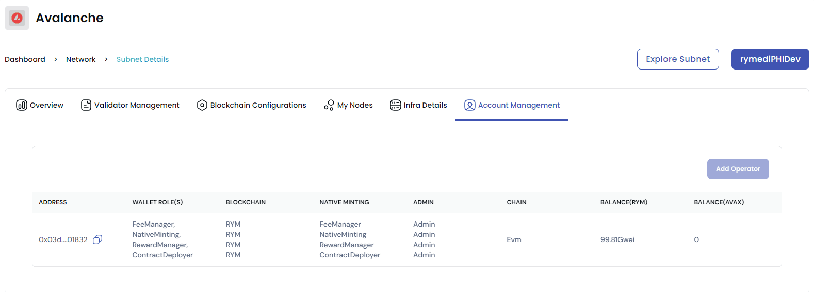Navigate to the Network breadcrumb
This screenshot has height=292, width=814.
80,59
